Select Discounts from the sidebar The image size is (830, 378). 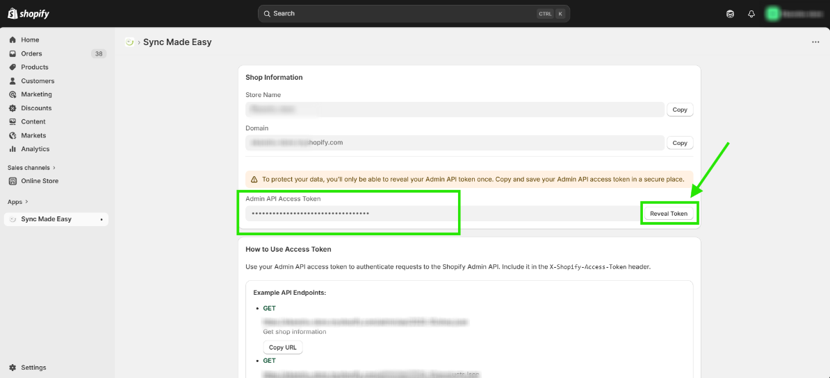[36, 108]
